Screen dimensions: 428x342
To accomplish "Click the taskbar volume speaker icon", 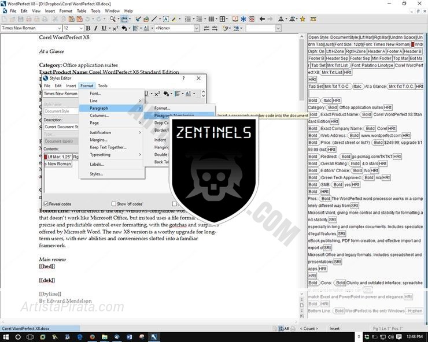I will tap(390, 337).
